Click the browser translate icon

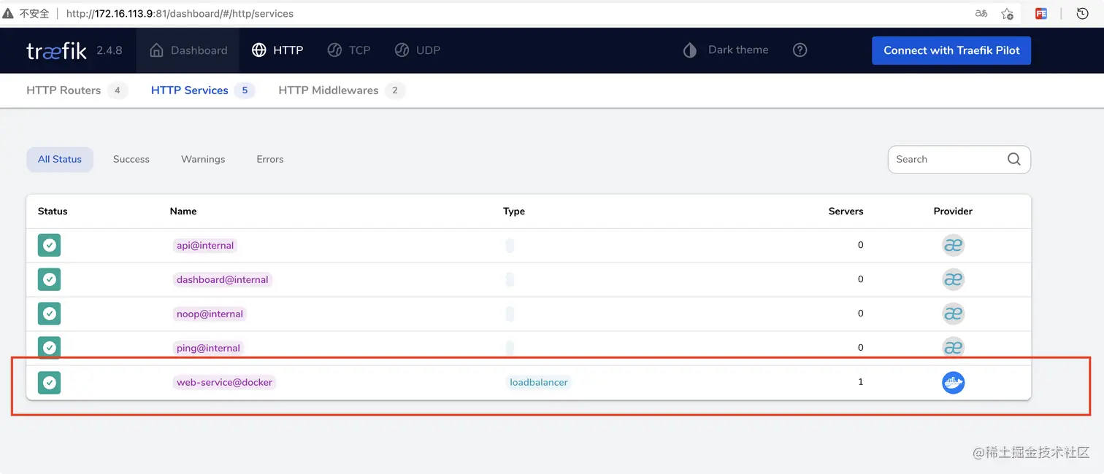pos(981,14)
